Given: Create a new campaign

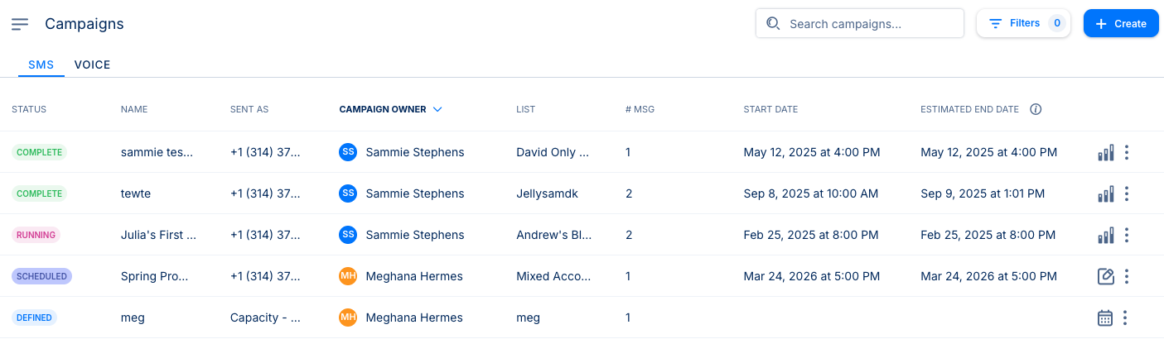Looking at the screenshot, I should 1120,24.
